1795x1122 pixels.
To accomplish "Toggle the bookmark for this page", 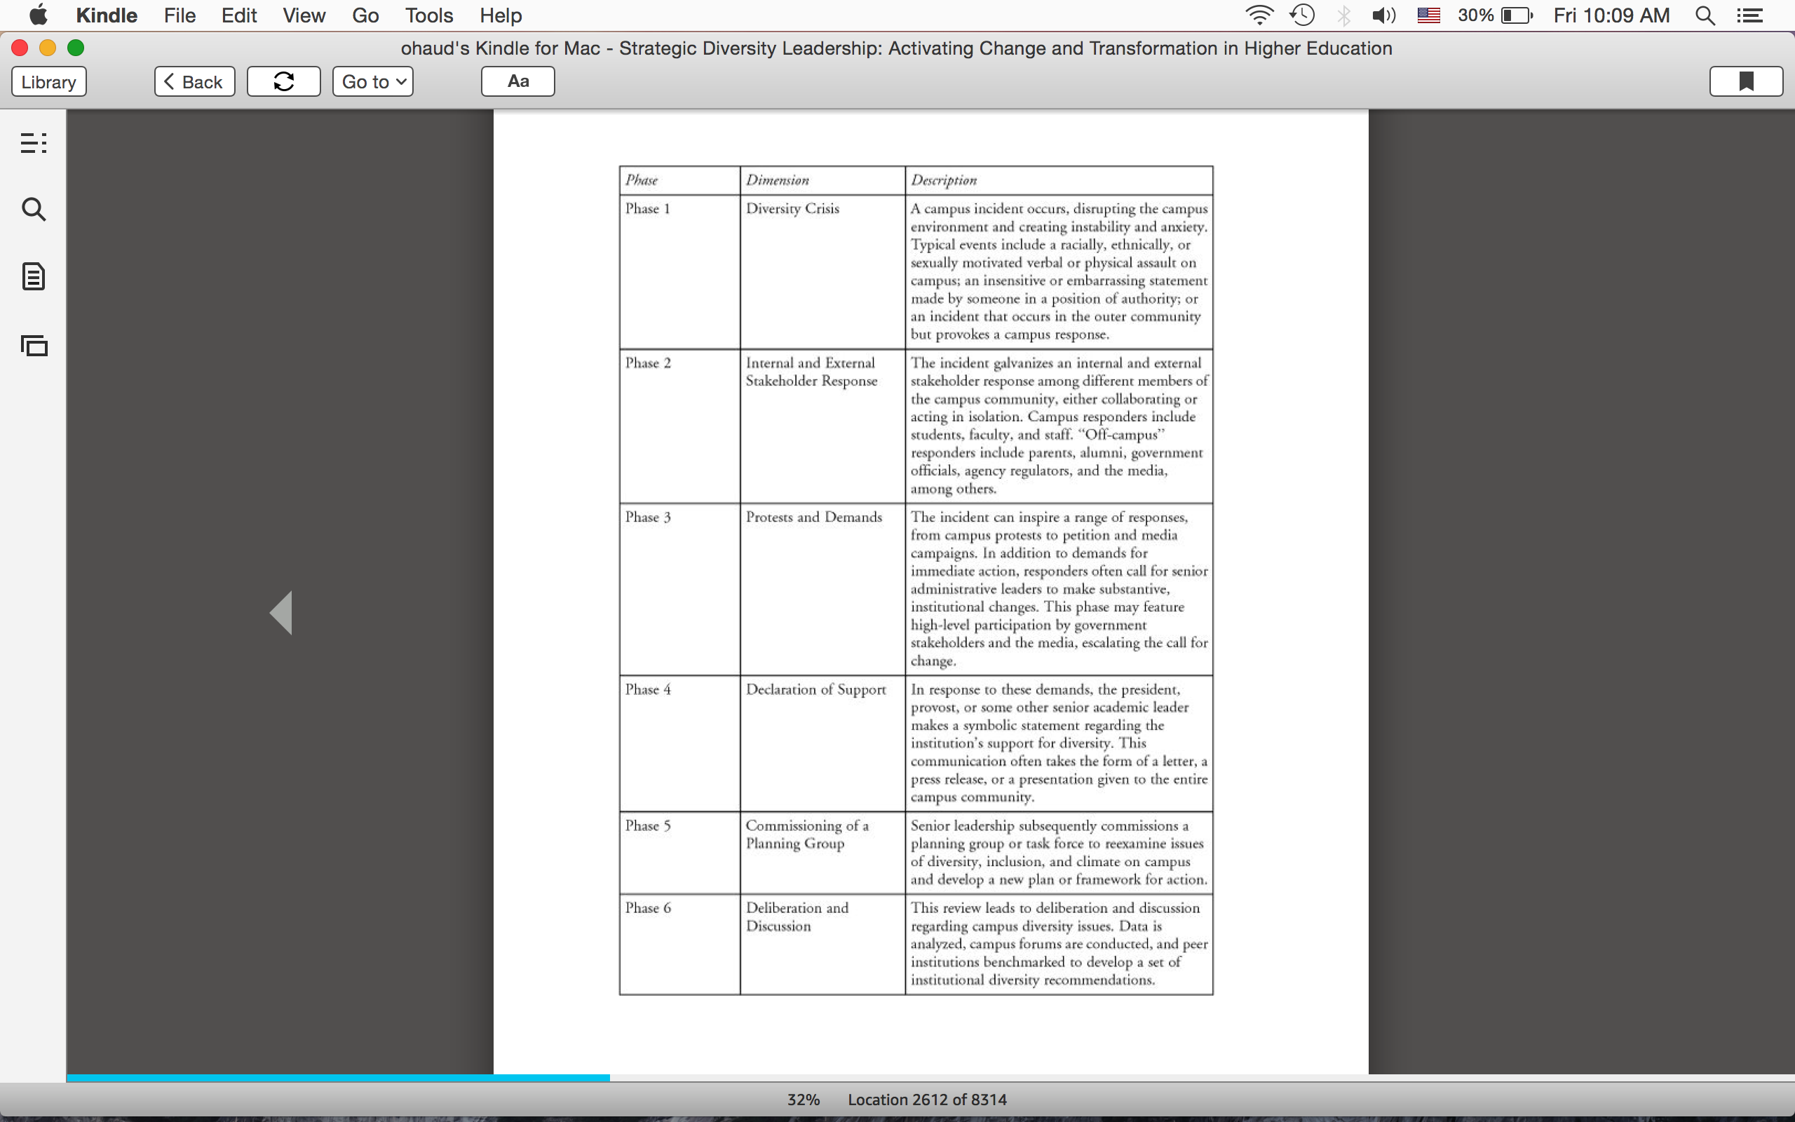I will coord(1746,81).
